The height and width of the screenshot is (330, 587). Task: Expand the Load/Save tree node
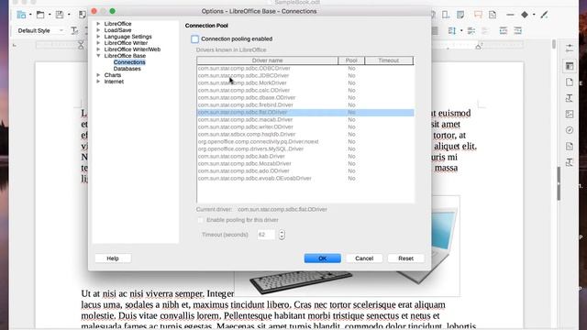[x=98, y=30]
